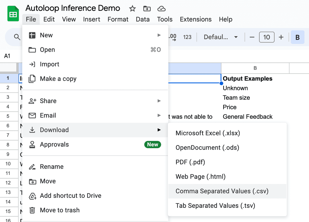Click the Name box showing A1
The height and width of the screenshot is (222, 309).
click(x=7, y=56)
